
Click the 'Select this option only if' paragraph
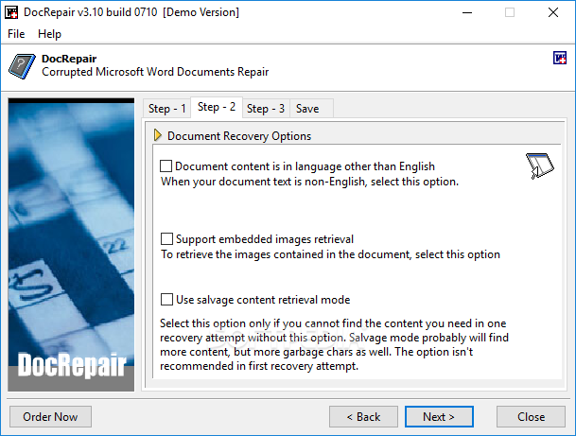click(334, 344)
